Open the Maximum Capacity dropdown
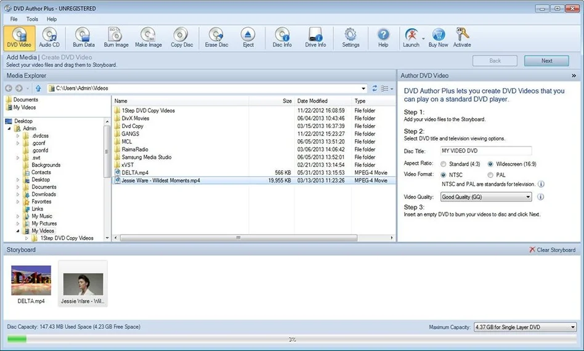Screen dimensions: 584x351 coord(525,328)
